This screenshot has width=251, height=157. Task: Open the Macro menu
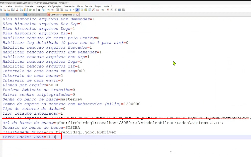tap(80, 7)
